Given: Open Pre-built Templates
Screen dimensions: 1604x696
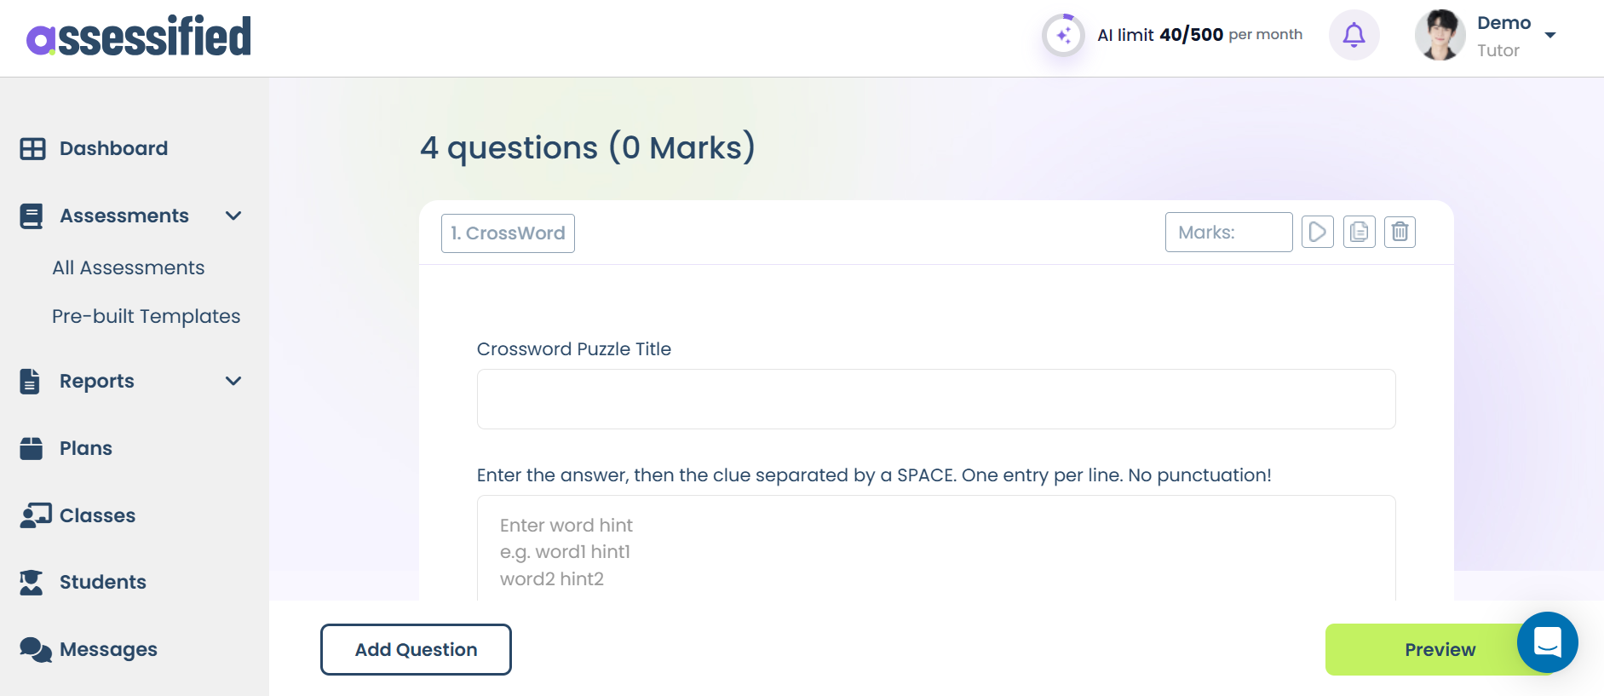Looking at the screenshot, I should 147,316.
